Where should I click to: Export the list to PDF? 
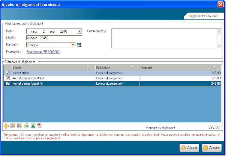39,126
